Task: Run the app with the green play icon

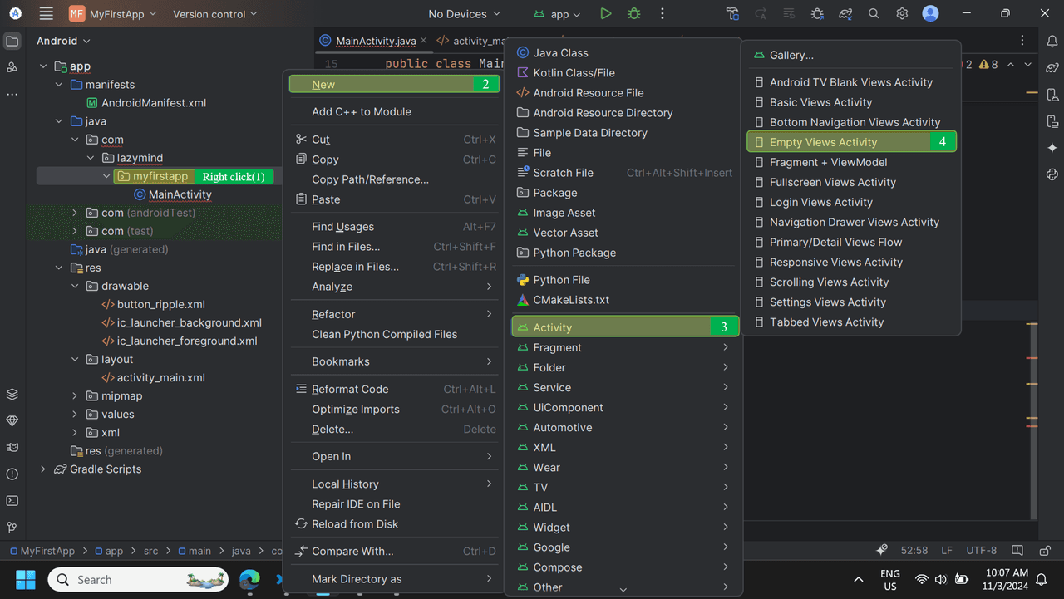Action: tap(606, 13)
